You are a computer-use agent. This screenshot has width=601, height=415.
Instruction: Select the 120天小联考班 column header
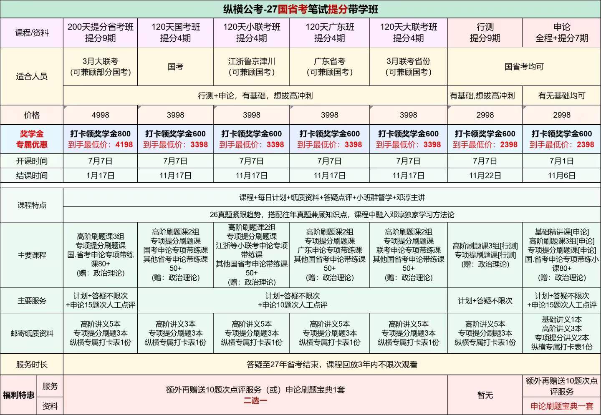(252, 33)
